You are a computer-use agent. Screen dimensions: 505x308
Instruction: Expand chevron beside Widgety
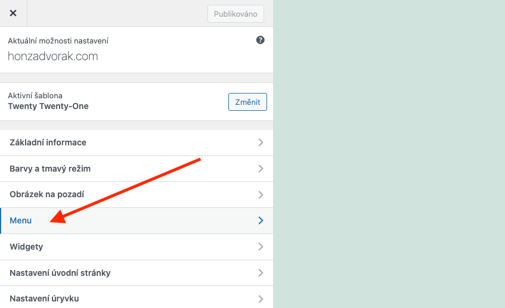(261, 247)
